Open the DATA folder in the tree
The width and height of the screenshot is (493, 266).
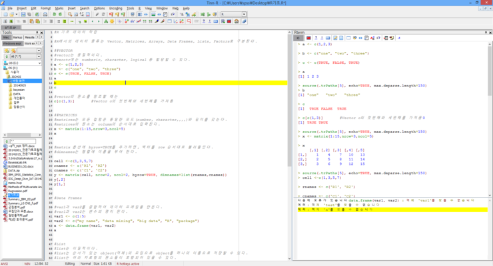(16, 94)
